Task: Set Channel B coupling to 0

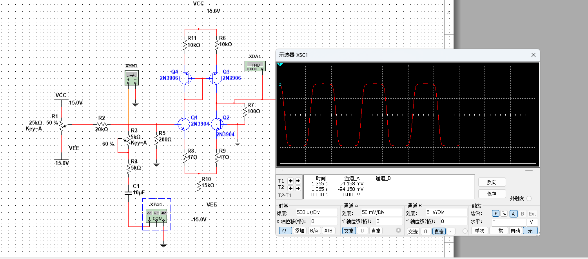Action: click(x=426, y=232)
